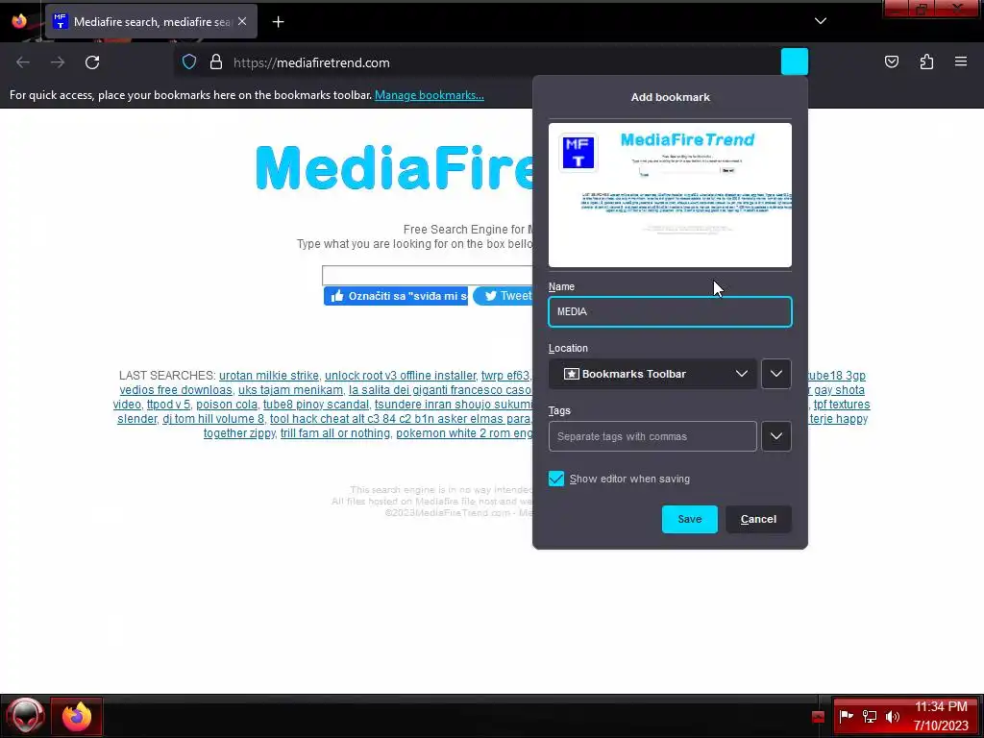Screen dimensions: 984x738
Task: Open 'vedios free downloas' link
Action: [x=176, y=390]
